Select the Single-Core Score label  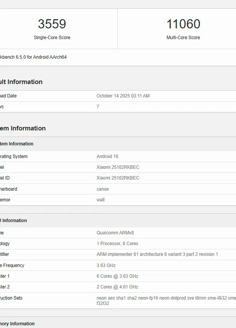coord(52,38)
